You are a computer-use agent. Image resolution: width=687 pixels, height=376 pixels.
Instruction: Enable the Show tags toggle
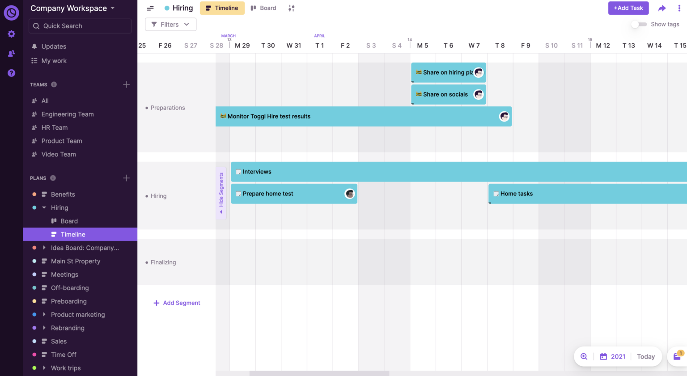pyautogui.click(x=639, y=25)
